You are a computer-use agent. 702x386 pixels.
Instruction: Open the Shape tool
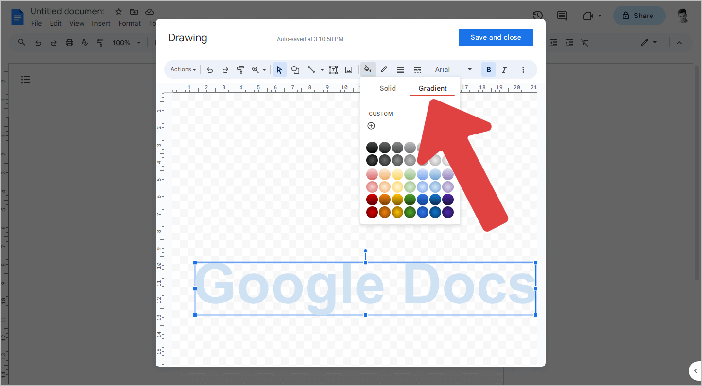pyautogui.click(x=295, y=70)
